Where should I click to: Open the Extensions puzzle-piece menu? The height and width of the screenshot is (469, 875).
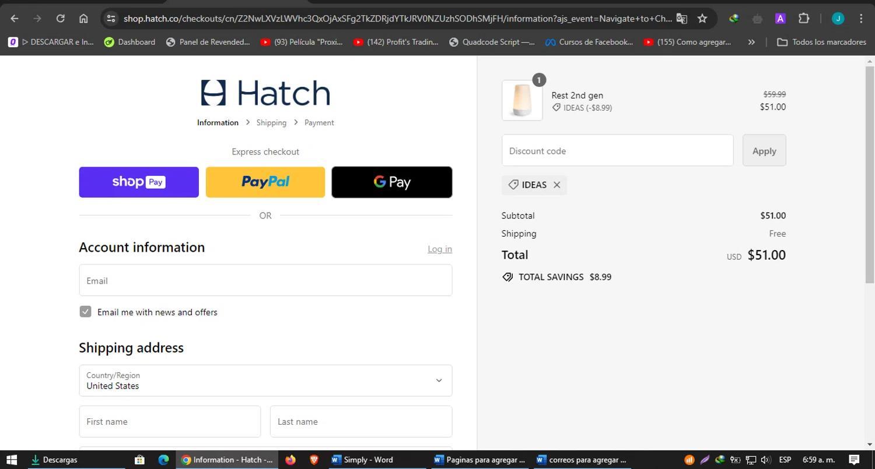804,19
